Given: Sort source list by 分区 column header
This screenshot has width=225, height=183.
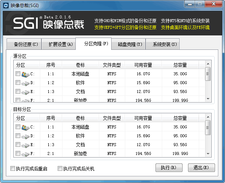Looking at the screenshot, I should 27,65.
